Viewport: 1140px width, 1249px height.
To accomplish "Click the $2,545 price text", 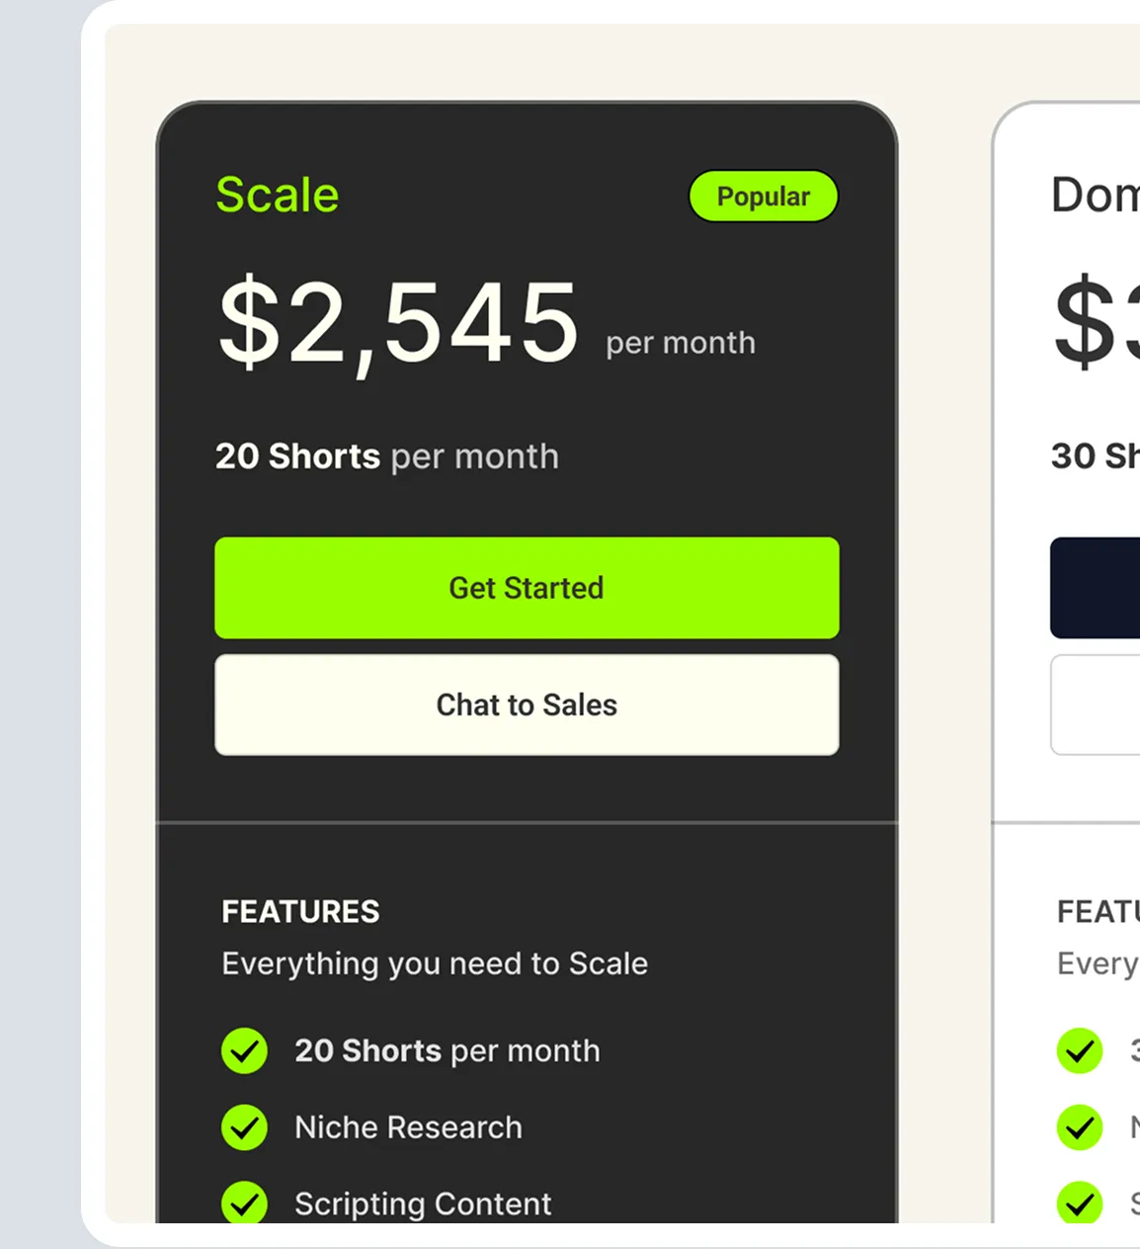I will coord(398,323).
